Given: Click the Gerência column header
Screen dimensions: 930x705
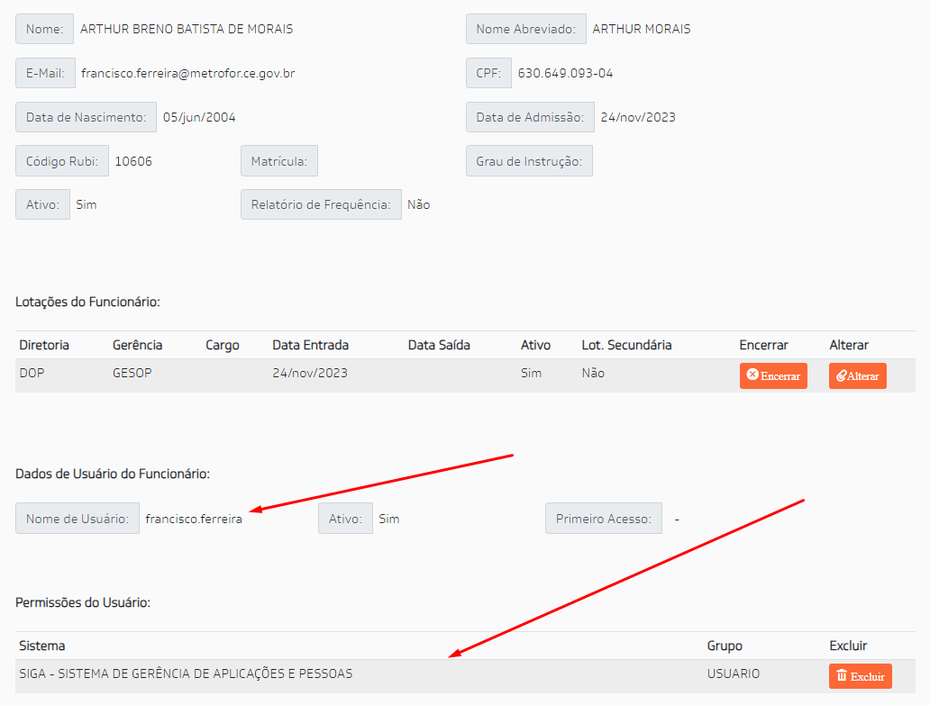Looking at the screenshot, I should tap(138, 345).
